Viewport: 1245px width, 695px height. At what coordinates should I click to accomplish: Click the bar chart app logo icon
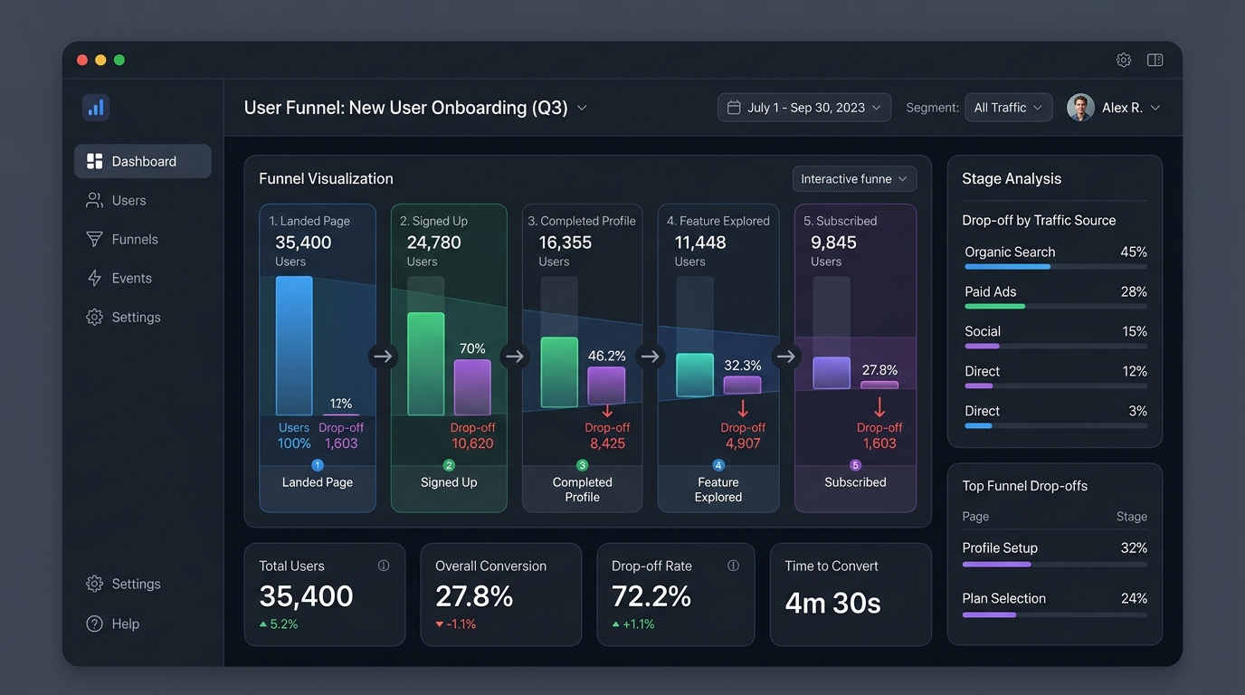(96, 108)
